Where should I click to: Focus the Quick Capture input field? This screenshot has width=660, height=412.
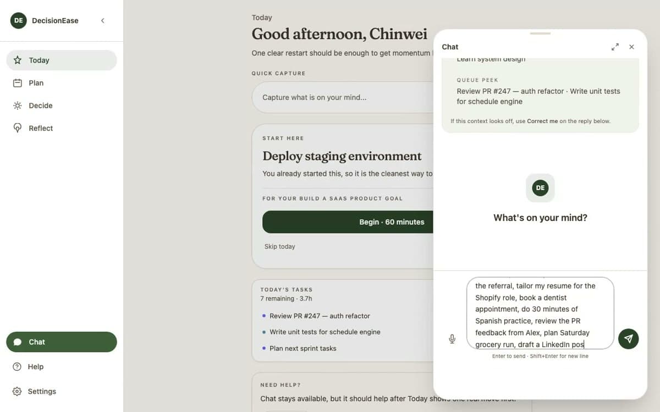click(343, 97)
